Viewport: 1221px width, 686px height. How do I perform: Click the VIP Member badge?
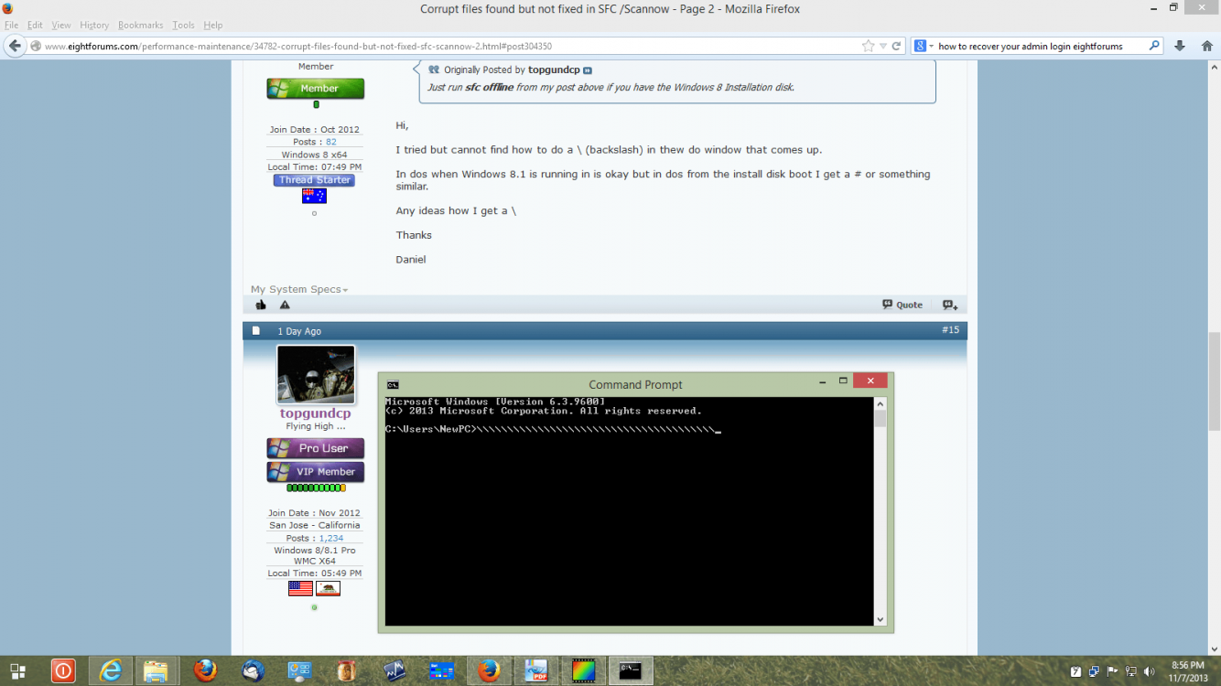316,472
